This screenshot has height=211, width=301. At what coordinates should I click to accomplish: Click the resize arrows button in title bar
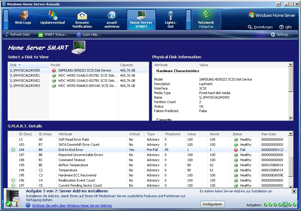(278, 4)
